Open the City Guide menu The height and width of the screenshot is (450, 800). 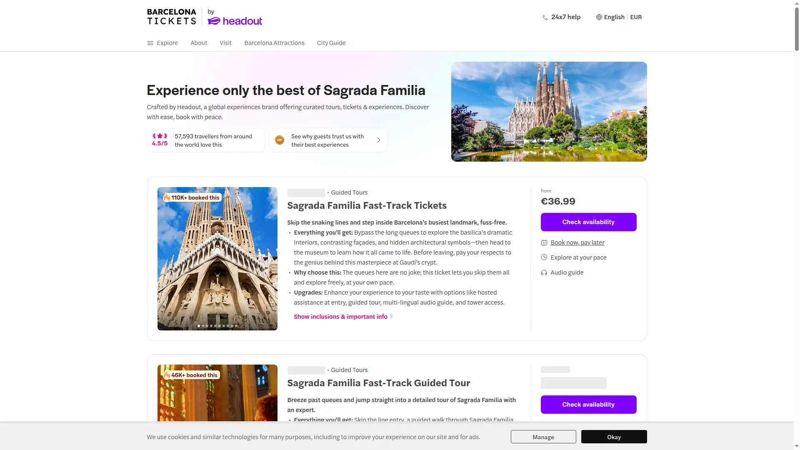point(331,43)
